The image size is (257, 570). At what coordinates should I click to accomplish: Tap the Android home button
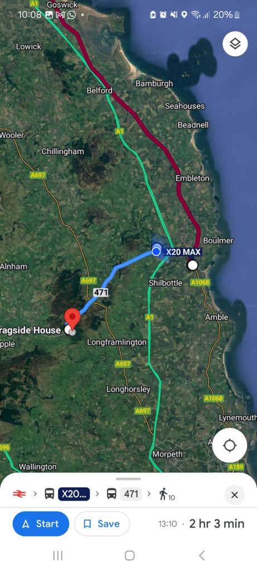pyautogui.click(x=129, y=555)
